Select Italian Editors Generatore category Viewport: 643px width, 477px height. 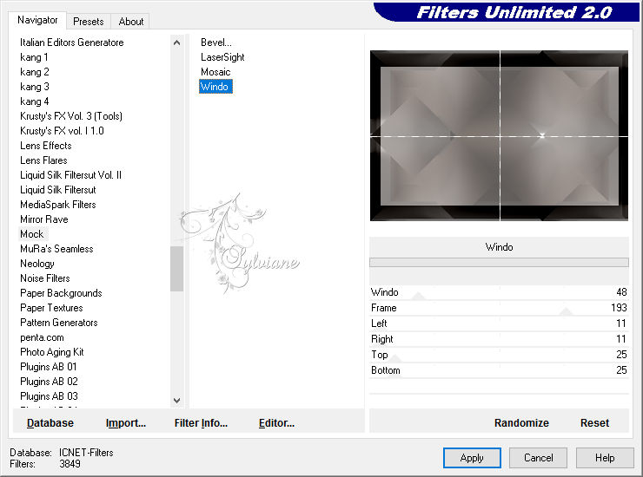tap(72, 42)
